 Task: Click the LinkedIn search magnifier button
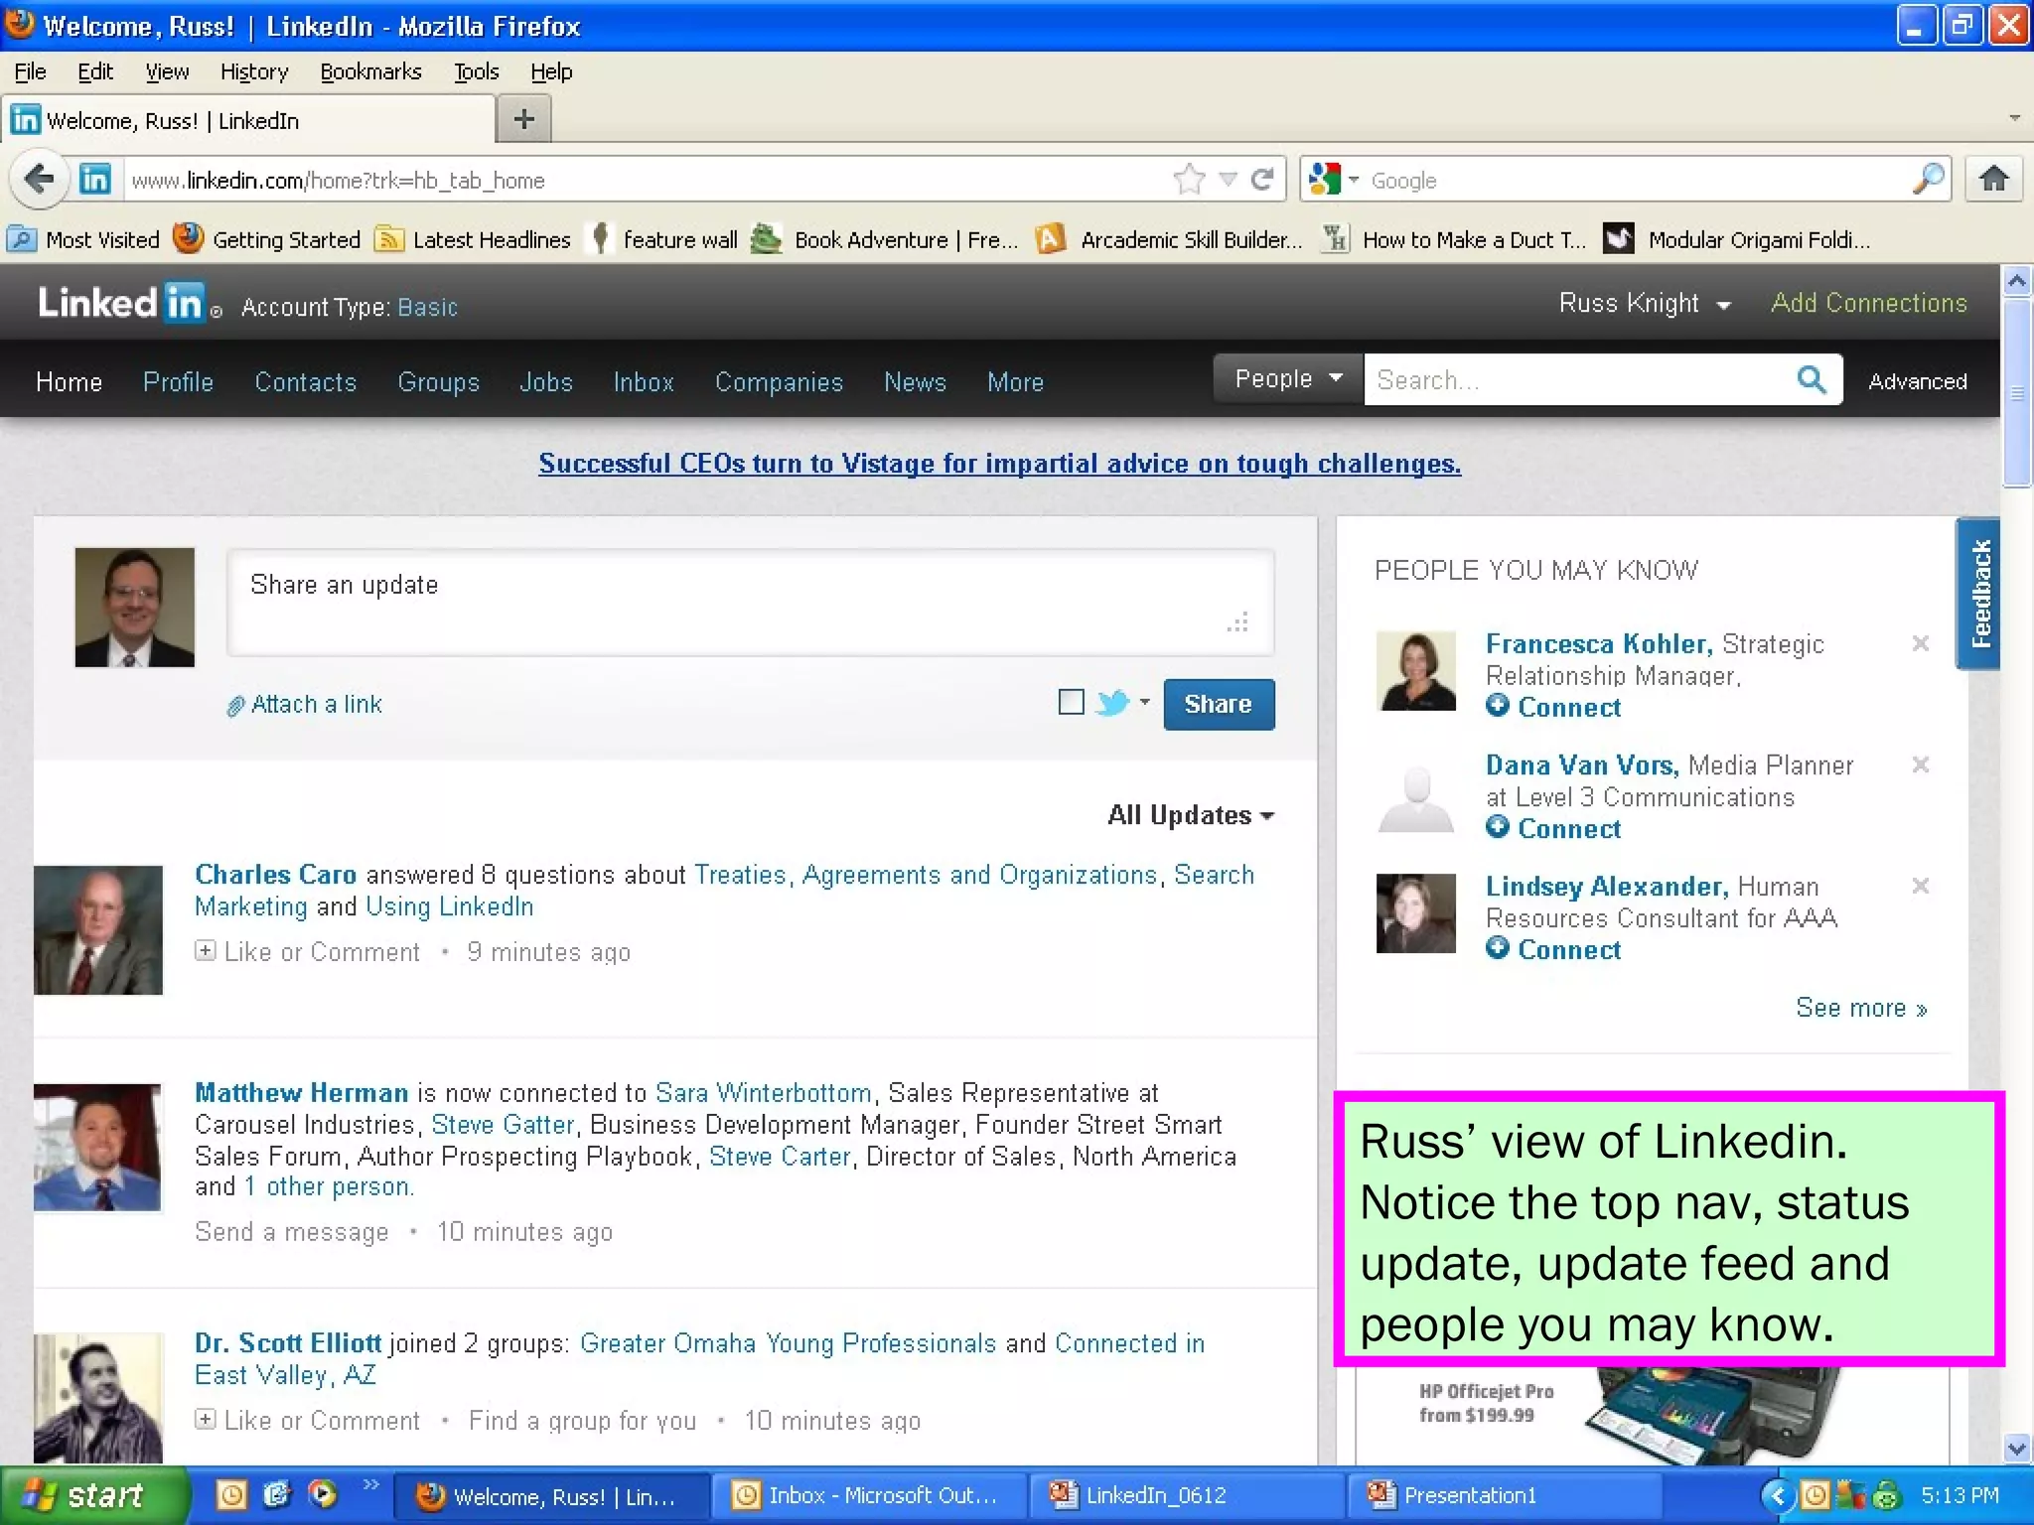[1812, 379]
